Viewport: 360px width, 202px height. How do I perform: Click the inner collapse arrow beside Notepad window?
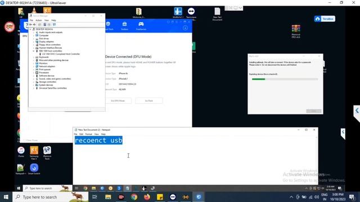pyautogui.click(x=343, y=132)
